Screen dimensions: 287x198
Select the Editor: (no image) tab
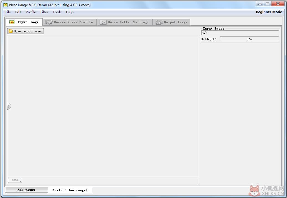coord(70,190)
